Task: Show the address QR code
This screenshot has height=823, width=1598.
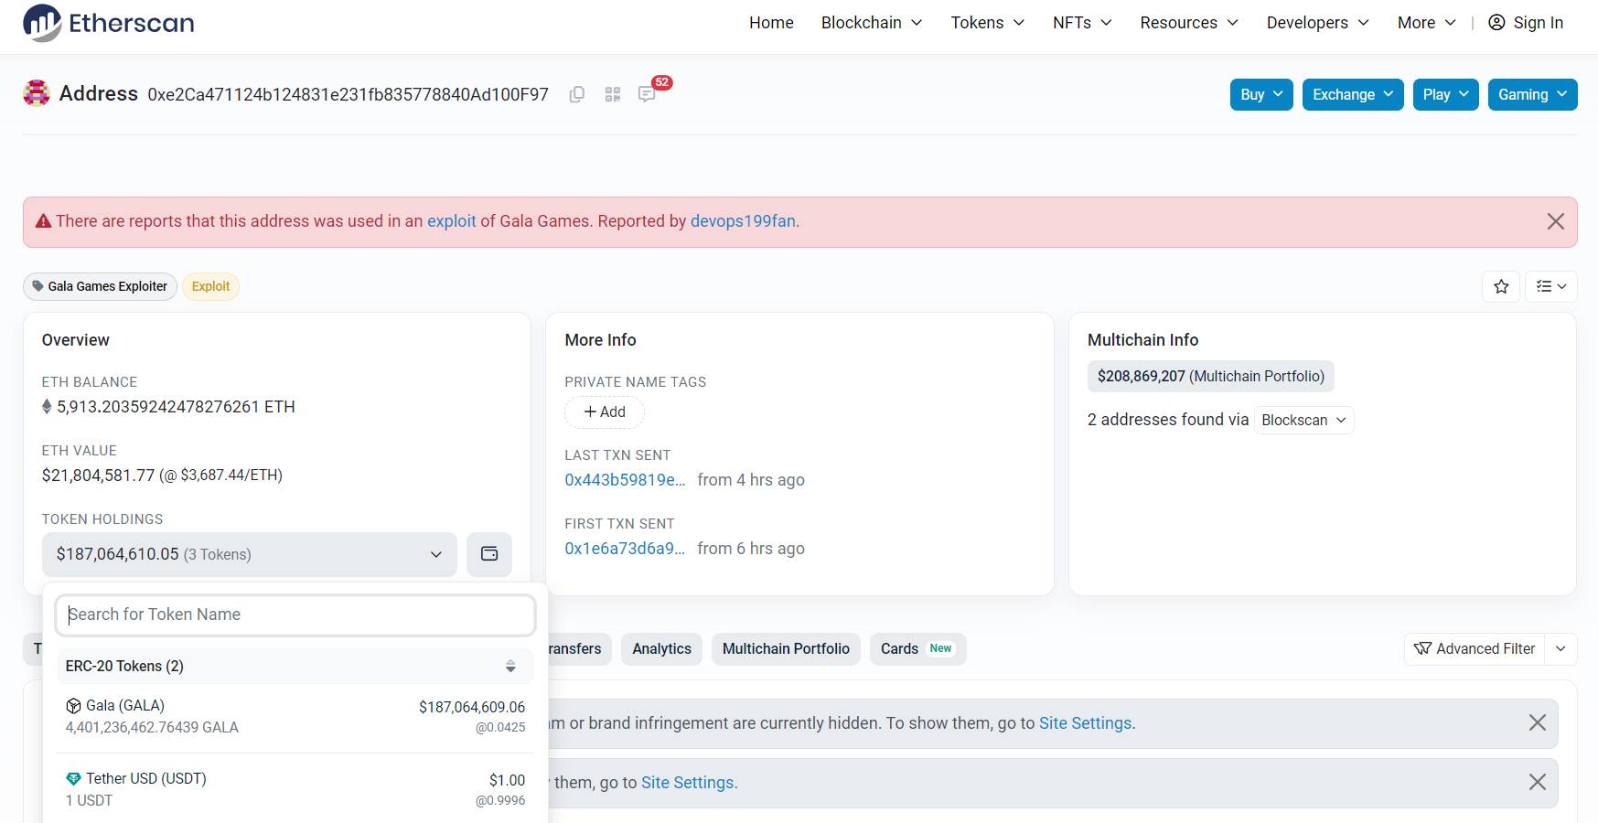Action: tap(613, 94)
